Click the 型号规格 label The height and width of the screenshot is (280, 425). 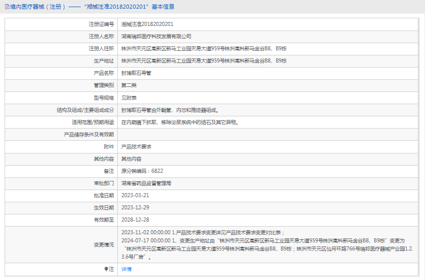(104, 98)
